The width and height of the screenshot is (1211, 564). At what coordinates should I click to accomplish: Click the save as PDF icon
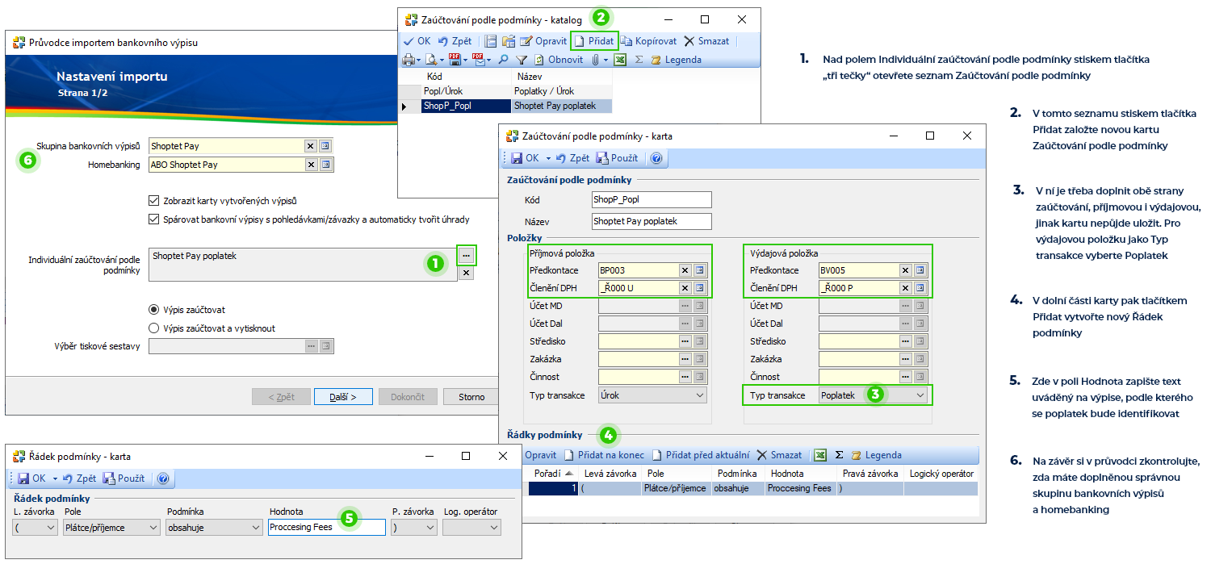click(x=455, y=60)
